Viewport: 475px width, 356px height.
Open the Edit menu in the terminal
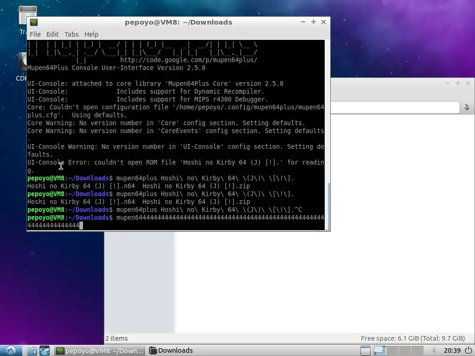coord(52,34)
